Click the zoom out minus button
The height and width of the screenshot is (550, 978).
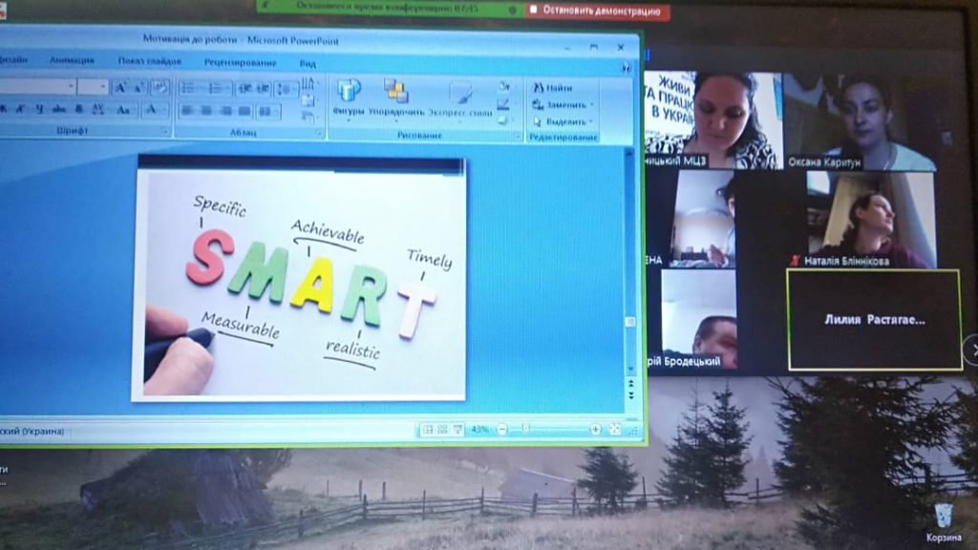(x=502, y=430)
